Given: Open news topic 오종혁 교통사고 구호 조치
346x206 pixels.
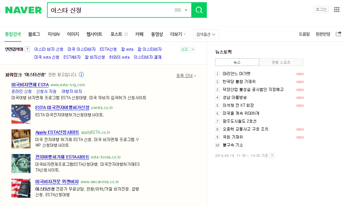Looking at the screenshot, I should (245, 129).
